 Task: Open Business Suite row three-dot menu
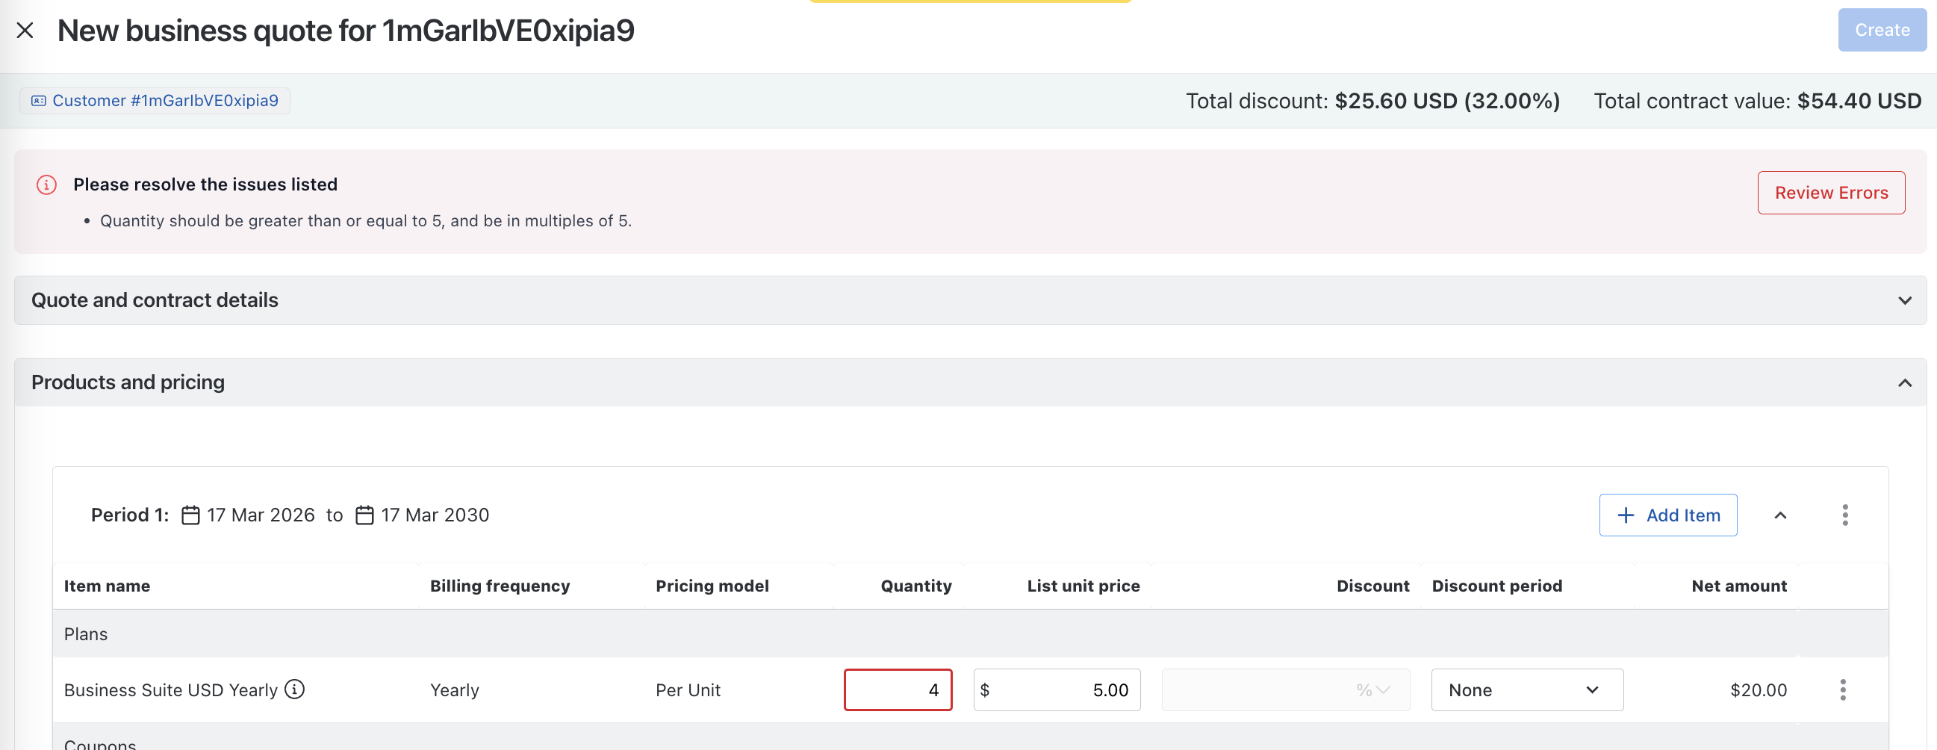click(1842, 689)
